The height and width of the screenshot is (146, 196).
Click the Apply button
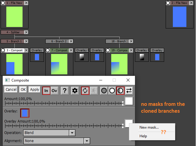[35, 90]
